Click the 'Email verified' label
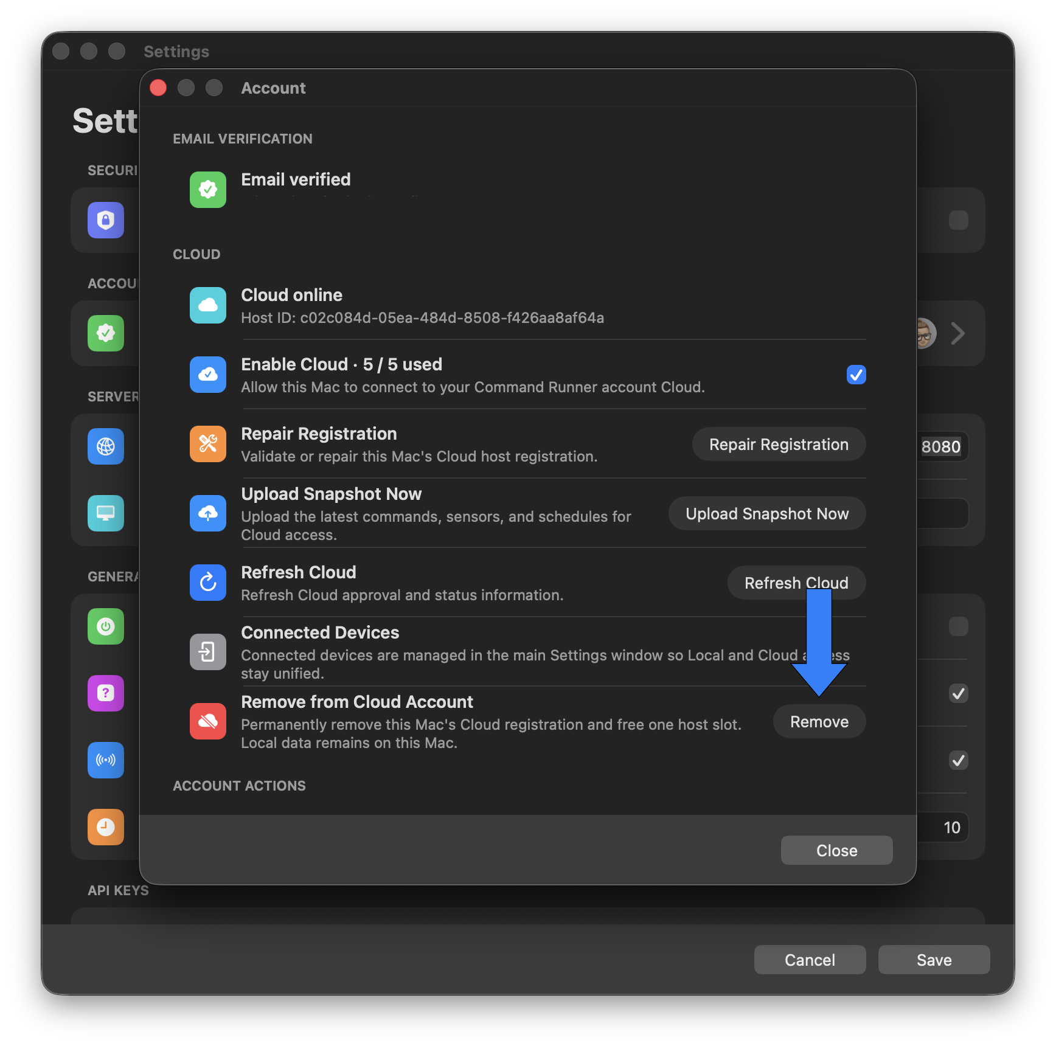The image size is (1056, 1046). (x=296, y=179)
